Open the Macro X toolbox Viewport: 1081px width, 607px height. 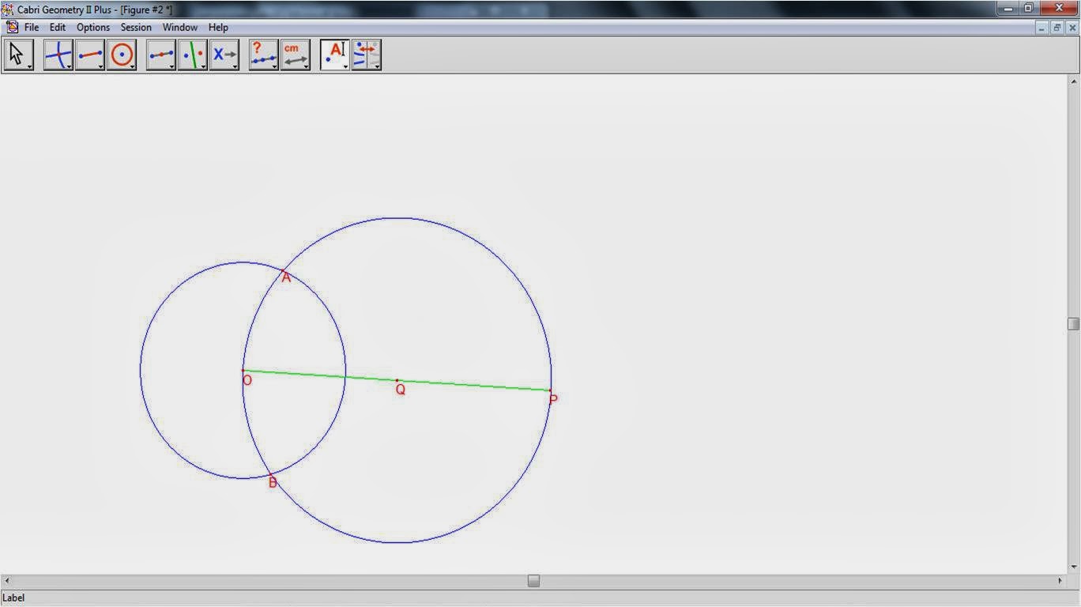click(224, 55)
